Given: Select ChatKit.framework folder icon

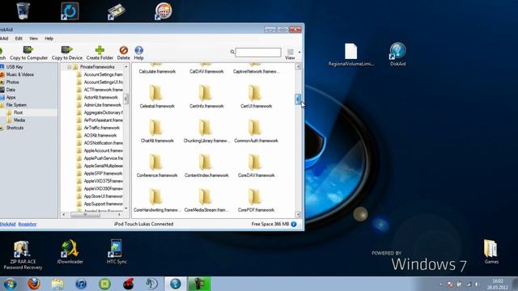Looking at the screenshot, I should click(155, 127).
